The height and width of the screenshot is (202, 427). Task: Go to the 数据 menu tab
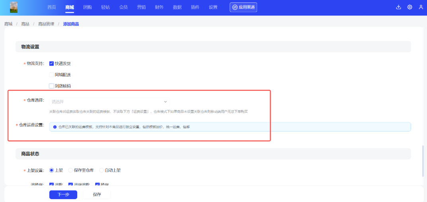click(x=177, y=7)
